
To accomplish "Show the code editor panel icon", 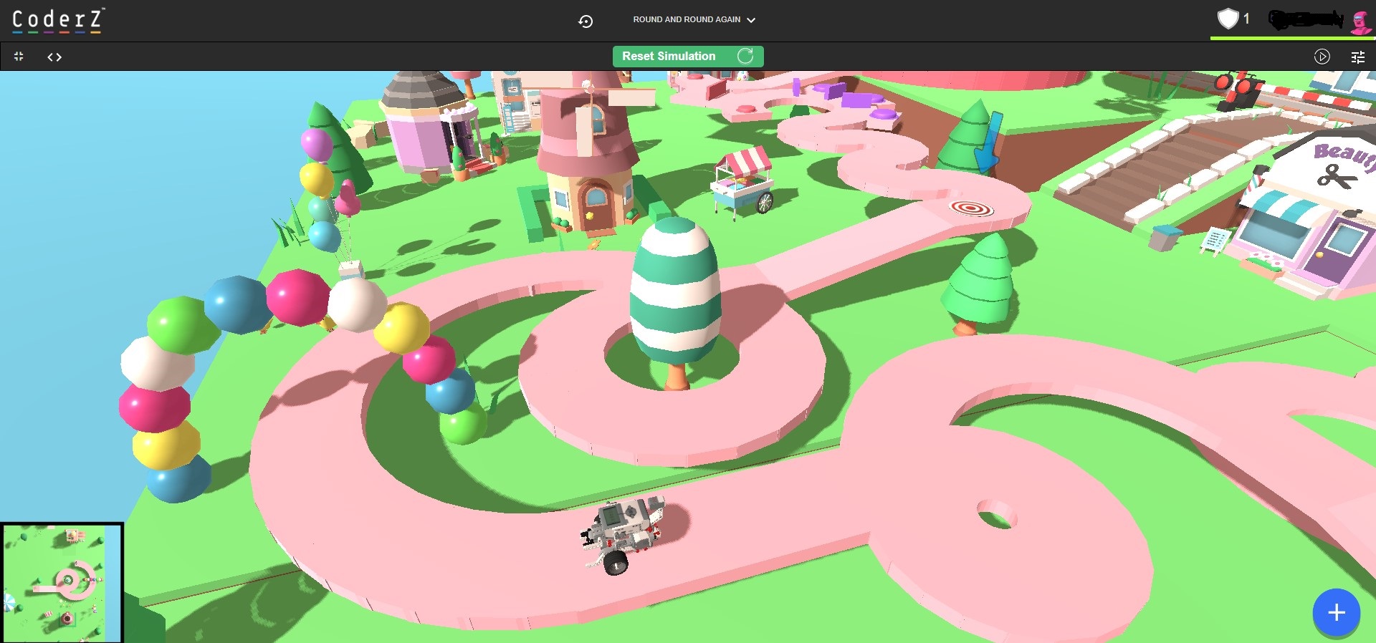I will (54, 57).
